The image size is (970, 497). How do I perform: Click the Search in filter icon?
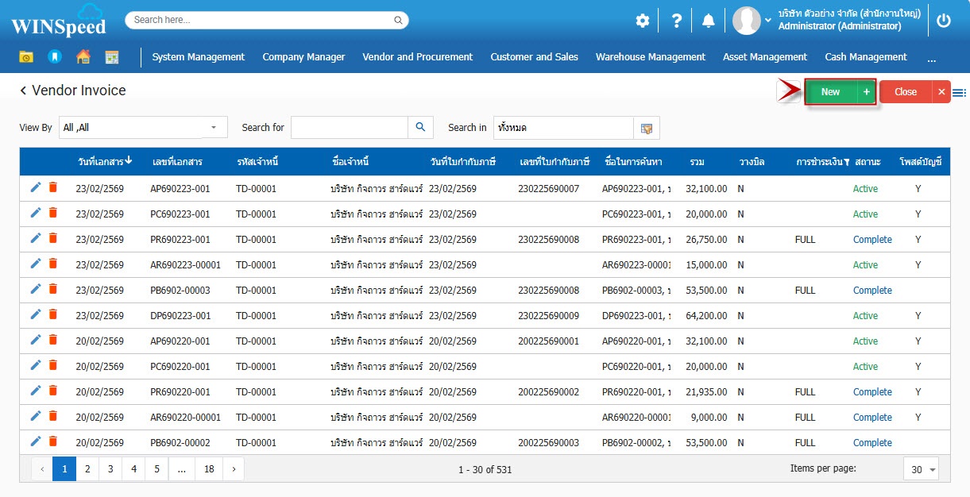click(647, 128)
